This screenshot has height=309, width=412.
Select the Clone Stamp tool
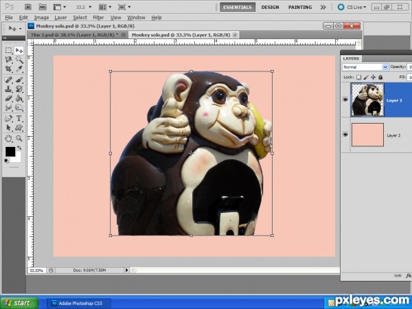tap(9, 89)
